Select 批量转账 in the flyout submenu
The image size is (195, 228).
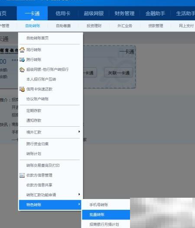click(x=106, y=215)
